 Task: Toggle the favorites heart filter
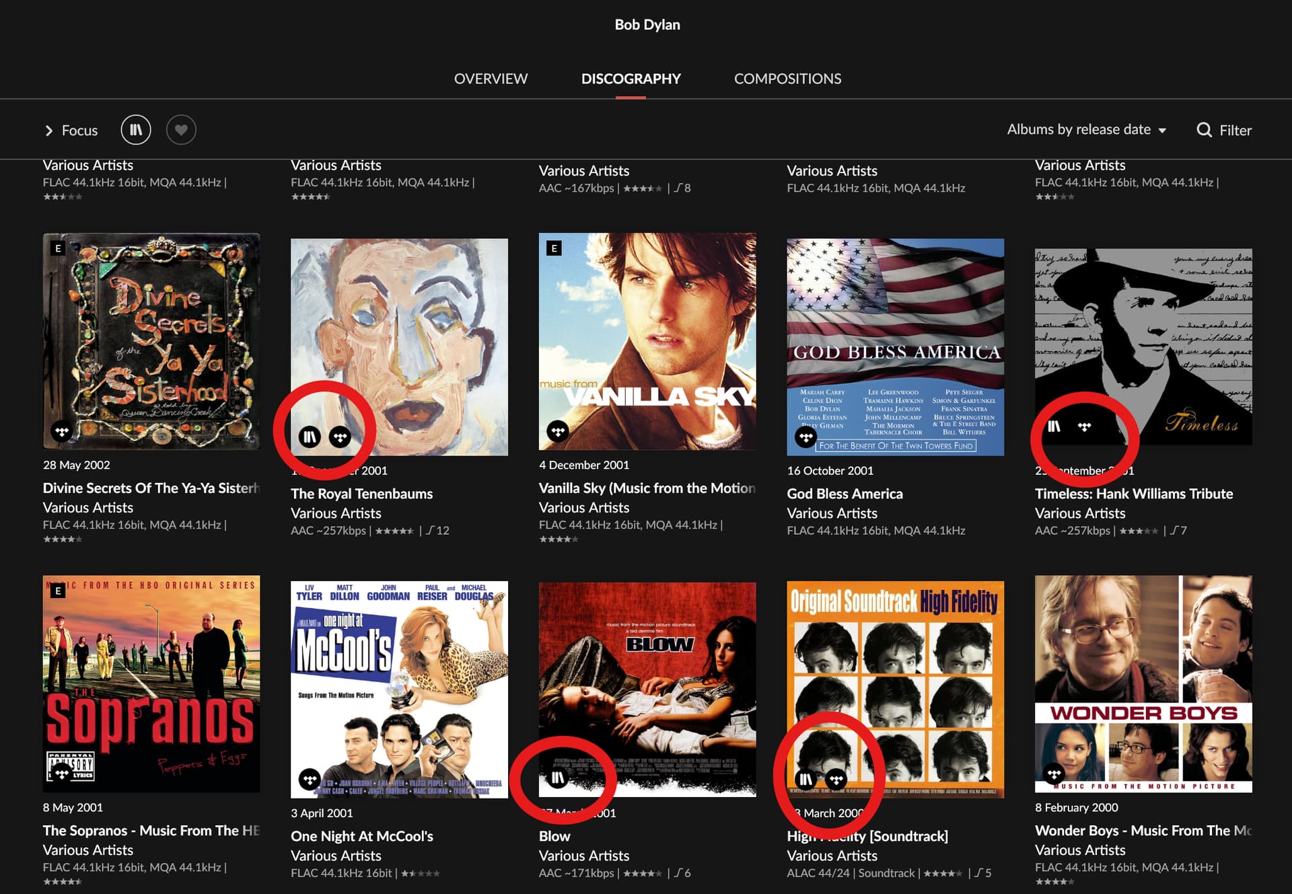(x=181, y=130)
